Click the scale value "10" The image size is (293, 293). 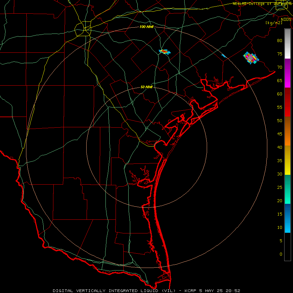[280, 228]
